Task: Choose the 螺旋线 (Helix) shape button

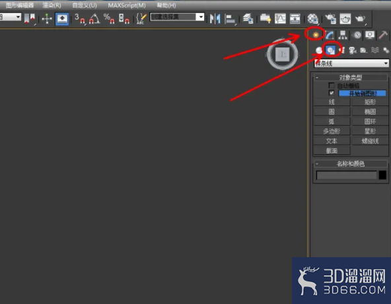Action: pos(370,141)
